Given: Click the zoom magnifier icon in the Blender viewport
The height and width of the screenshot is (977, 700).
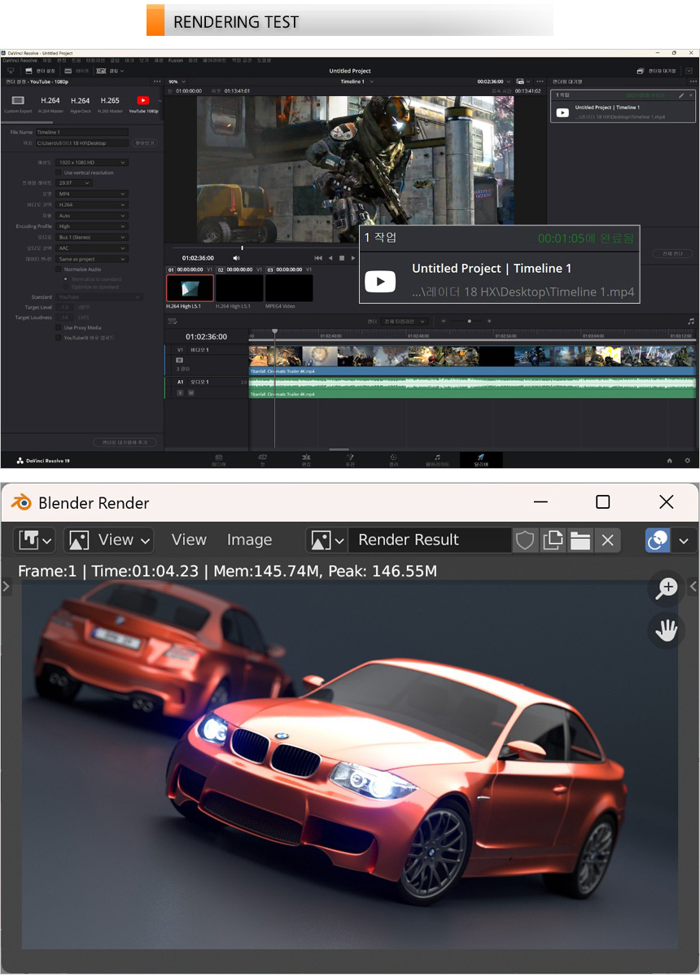Looking at the screenshot, I should click(x=667, y=589).
